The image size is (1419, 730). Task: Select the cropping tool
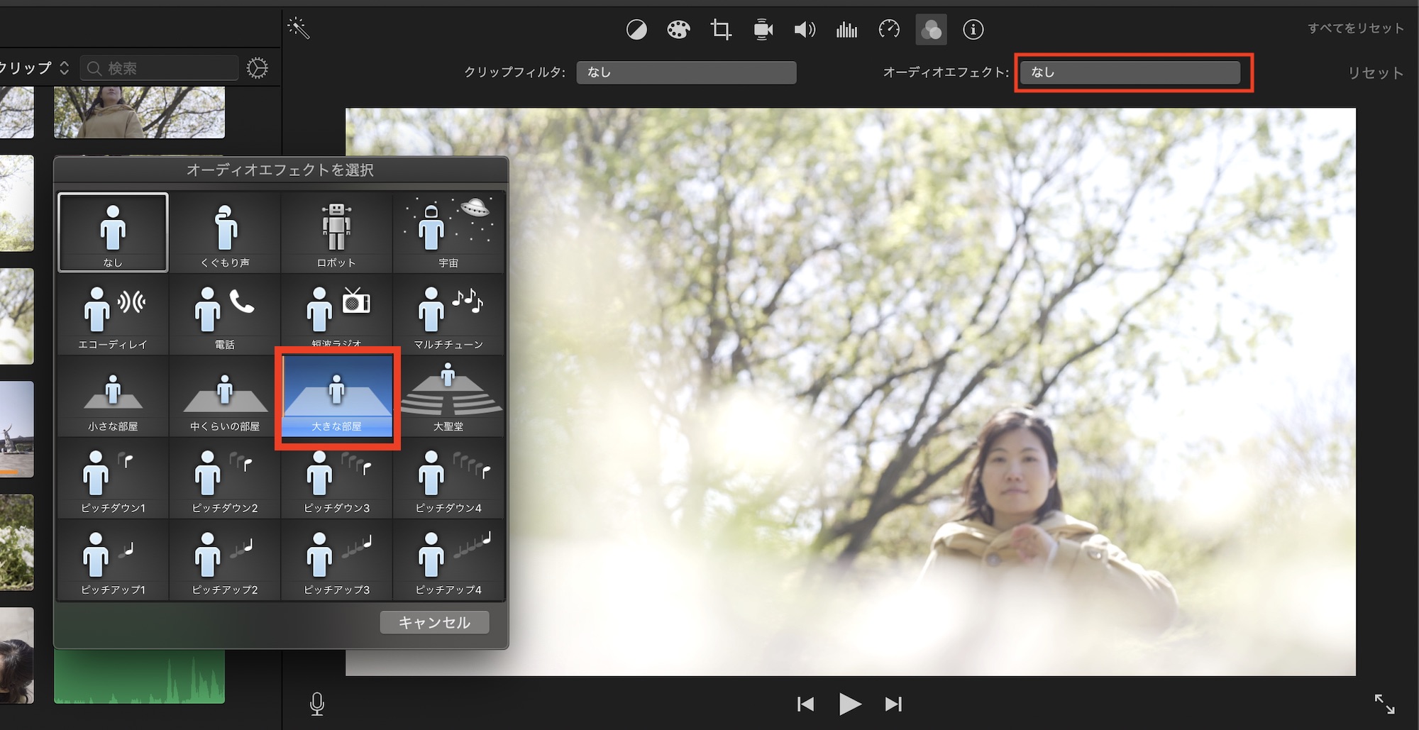721,30
